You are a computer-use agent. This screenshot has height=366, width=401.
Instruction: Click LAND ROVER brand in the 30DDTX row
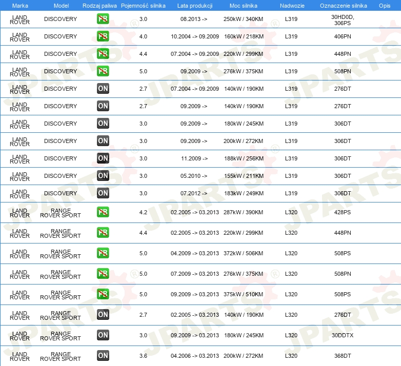coord(19,336)
